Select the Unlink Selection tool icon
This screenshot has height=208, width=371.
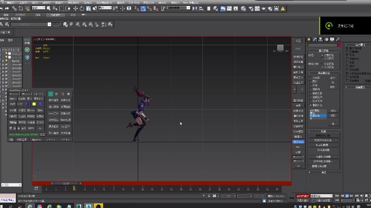point(21,8)
